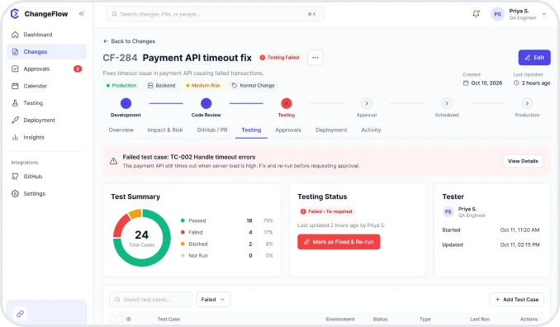Switch to the Approvals tab
Screen dimensions: 560x327
[x=288, y=130]
